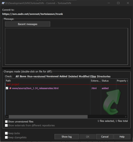
Task: Check Versioned files filter
Action: click(x=52, y=76)
